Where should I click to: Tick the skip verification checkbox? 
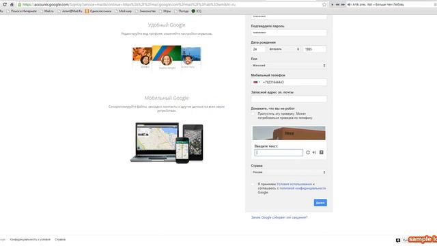[253, 114]
